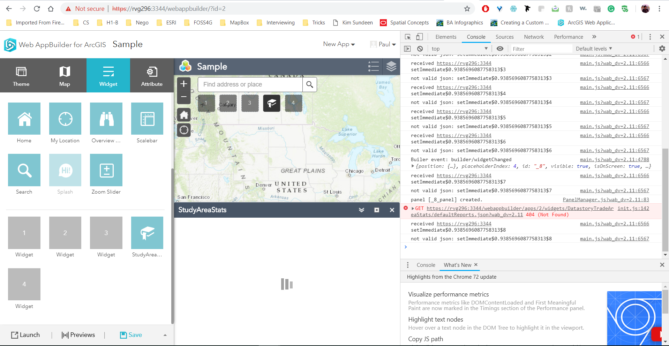Toggle the Scalebar widget
669x346 pixels.
(x=147, y=119)
